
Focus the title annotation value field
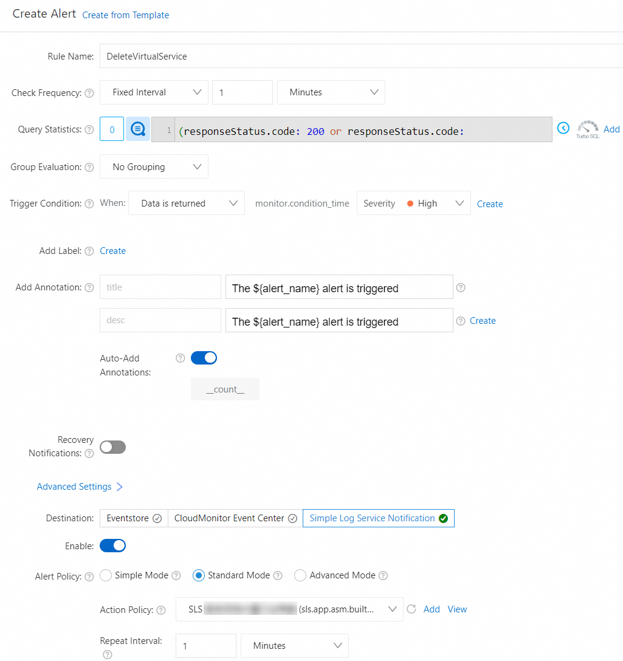point(339,287)
